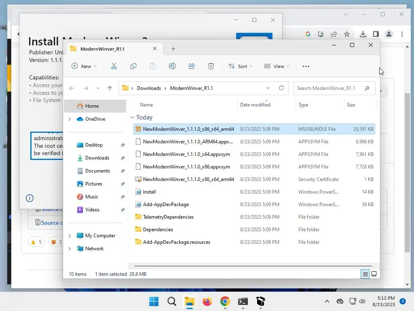Viewport: 414px width, 311px height.
Task: Close the ModernWinver_R1.1 tab
Action: point(155,49)
